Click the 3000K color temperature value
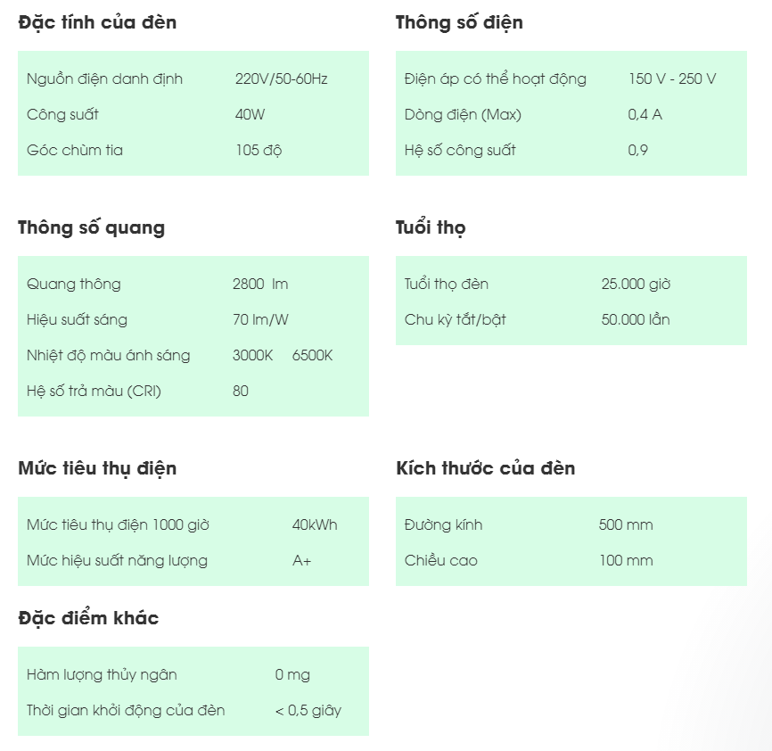The image size is (772, 751). point(253,355)
